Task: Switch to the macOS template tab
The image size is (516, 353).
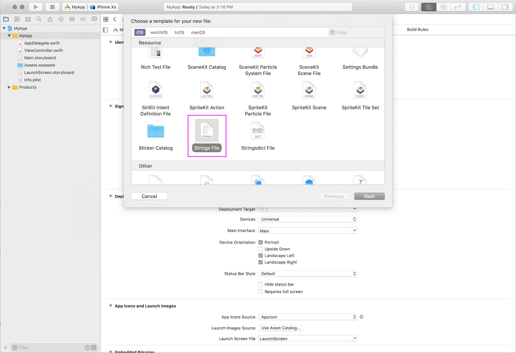Action: tap(198, 32)
